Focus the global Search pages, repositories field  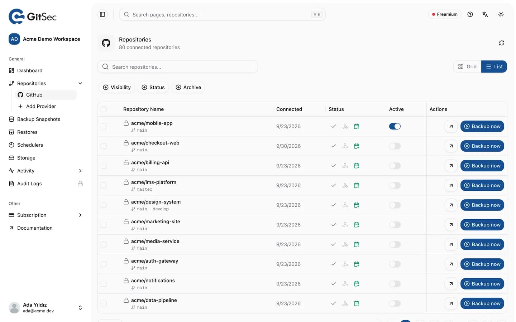(x=222, y=14)
